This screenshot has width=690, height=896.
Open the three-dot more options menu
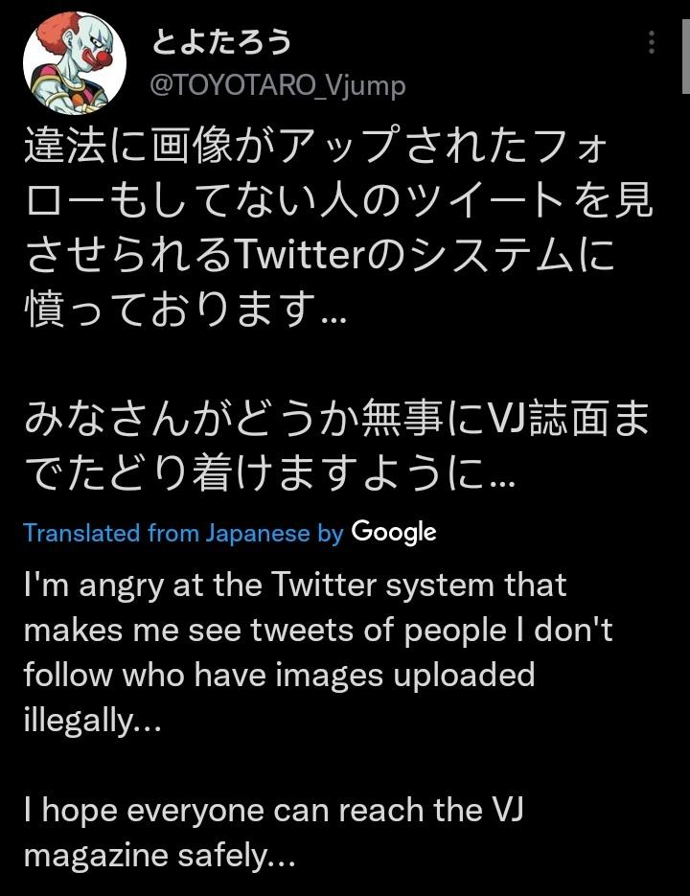(x=652, y=42)
